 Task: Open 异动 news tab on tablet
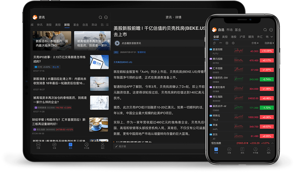[x=94, y=25]
